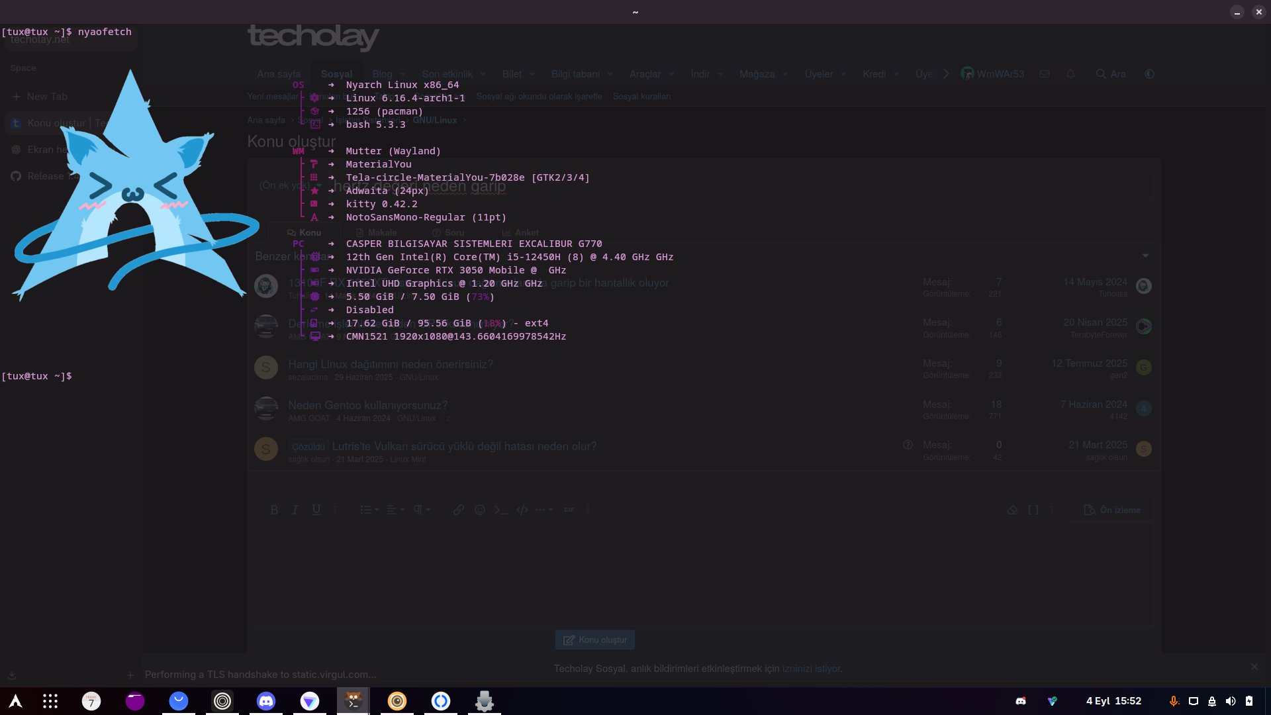
Task: Collapse the Benzer konular section chevron
Action: click(x=1145, y=256)
